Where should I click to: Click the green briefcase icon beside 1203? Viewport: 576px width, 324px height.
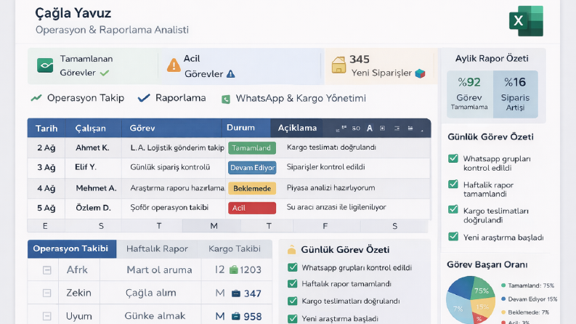[234, 270]
